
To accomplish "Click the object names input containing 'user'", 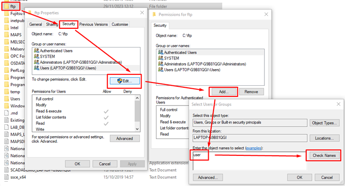I will pos(250,161).
